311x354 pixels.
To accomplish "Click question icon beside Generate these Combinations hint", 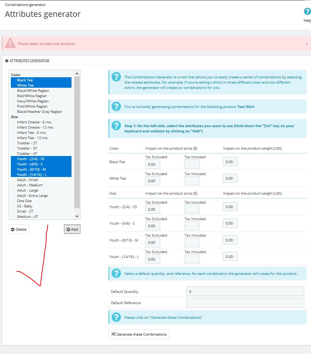I will 116,317.
